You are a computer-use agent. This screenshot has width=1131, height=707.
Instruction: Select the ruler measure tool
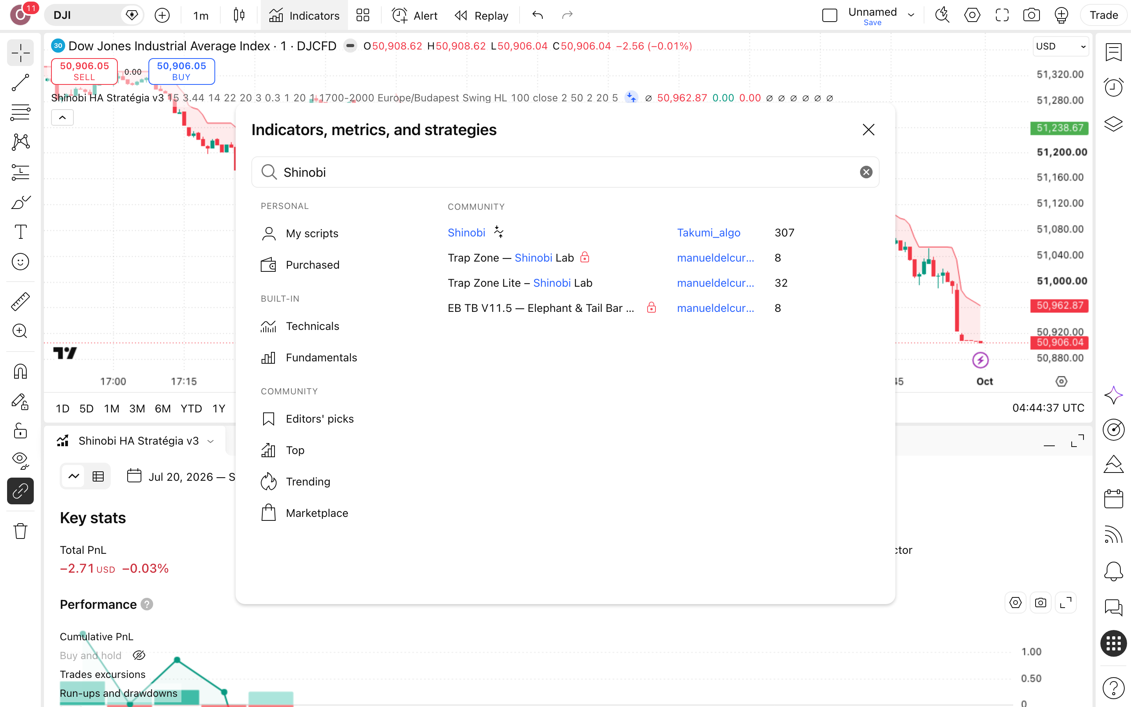[x=20, y=302]
